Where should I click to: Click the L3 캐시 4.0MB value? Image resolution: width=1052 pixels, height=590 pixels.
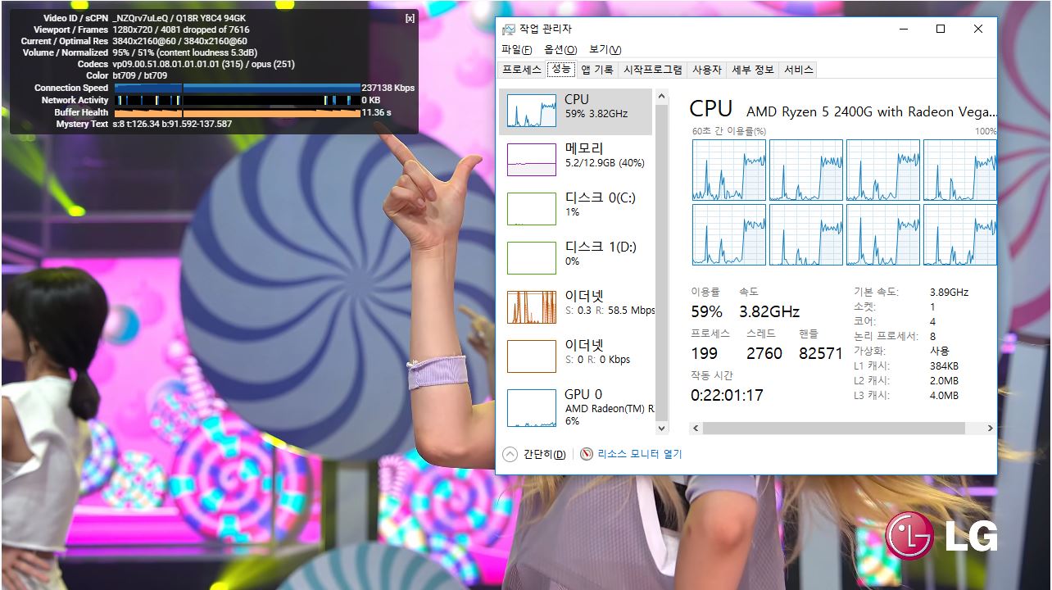(x=944, y=396)
